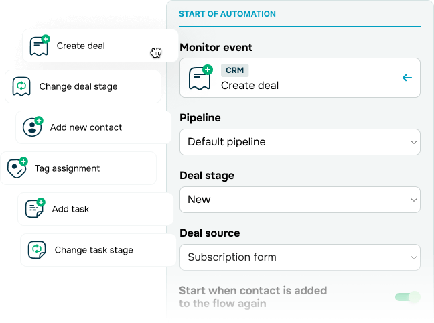Open the Deal source Subscription form dropdown
The width and height of the screenshot is (434, 323).
point(300,257)
